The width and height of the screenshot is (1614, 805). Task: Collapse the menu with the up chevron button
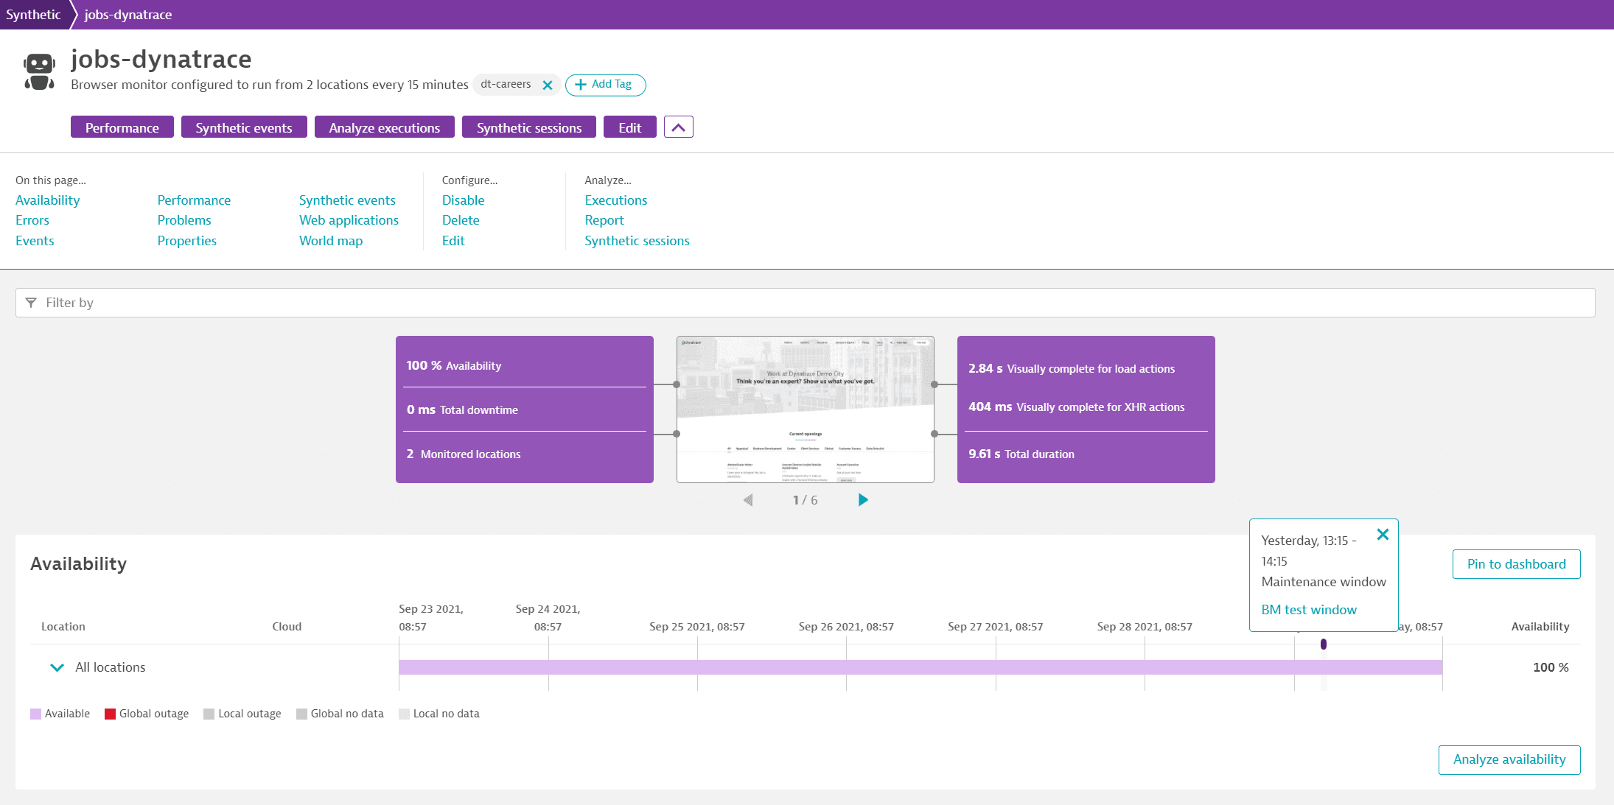click(x=678, y=127)
